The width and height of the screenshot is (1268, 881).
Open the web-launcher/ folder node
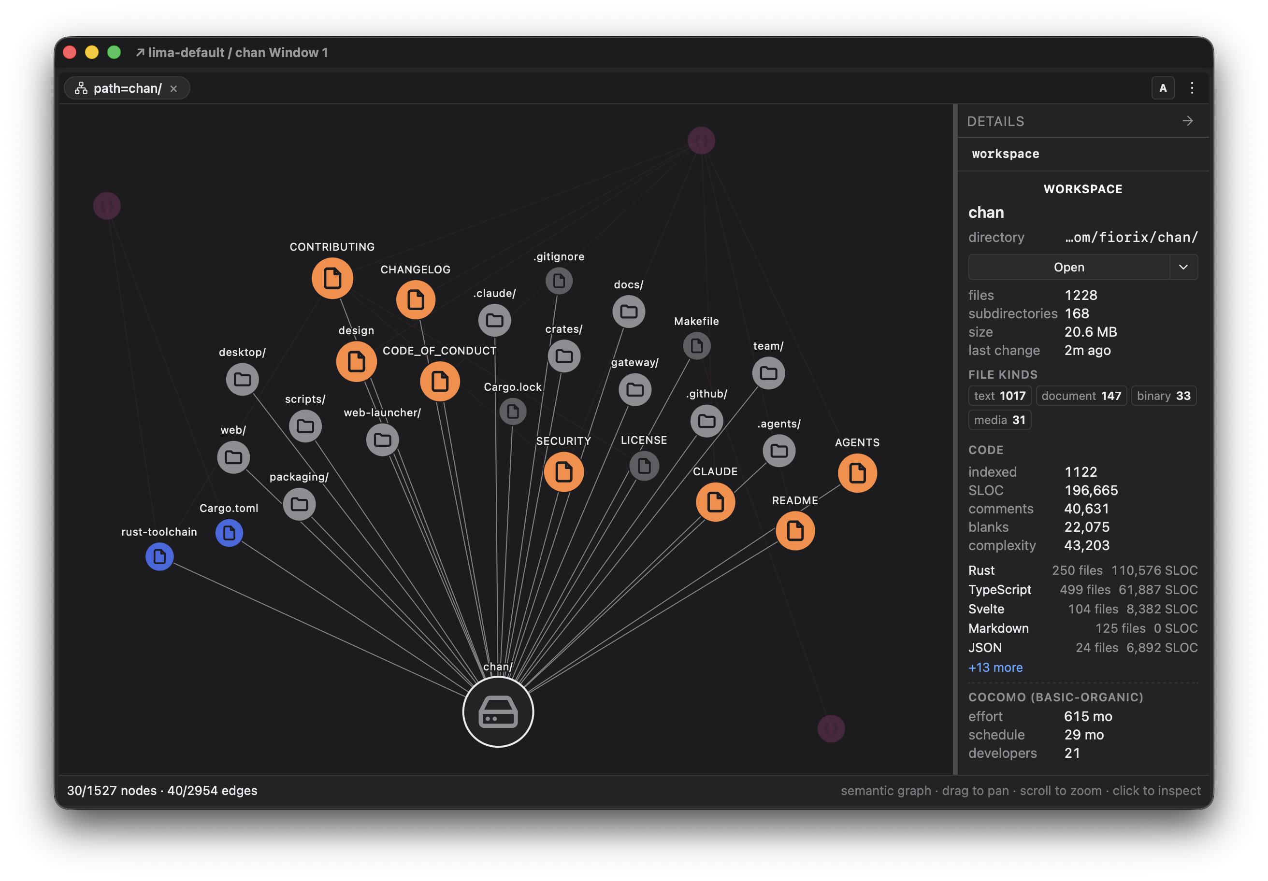382,440
